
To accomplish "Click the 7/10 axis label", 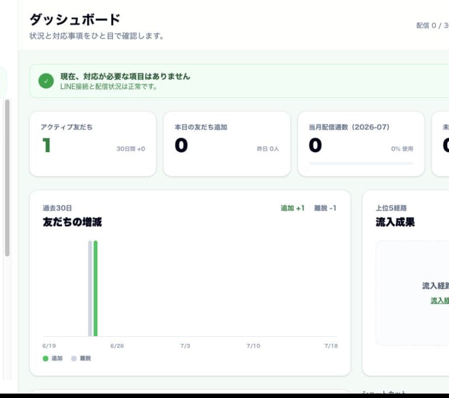I will click(x=253, y=346).
